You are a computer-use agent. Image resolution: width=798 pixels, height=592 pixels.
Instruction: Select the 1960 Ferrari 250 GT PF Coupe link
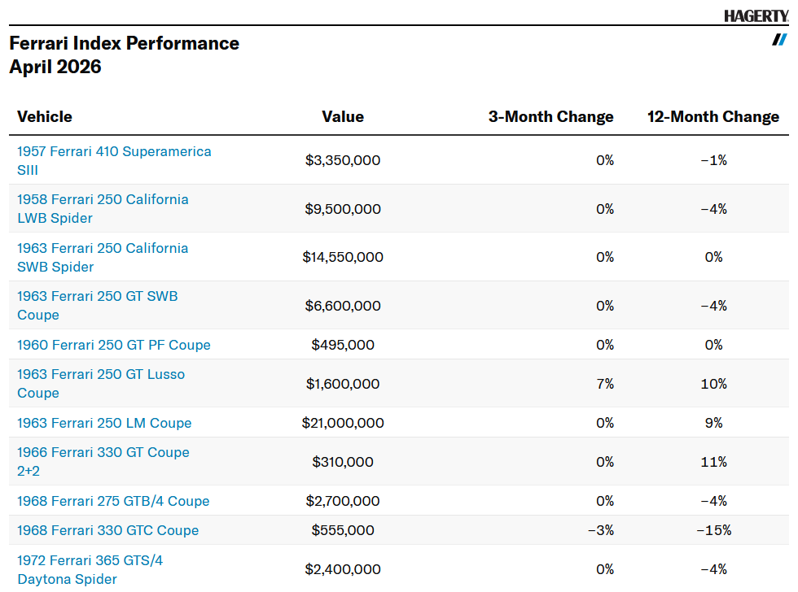114,345
